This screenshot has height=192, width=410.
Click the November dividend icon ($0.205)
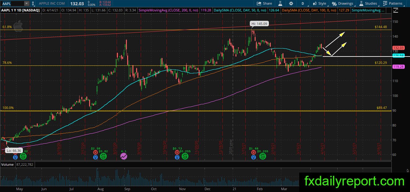click(x=185, y=157)
